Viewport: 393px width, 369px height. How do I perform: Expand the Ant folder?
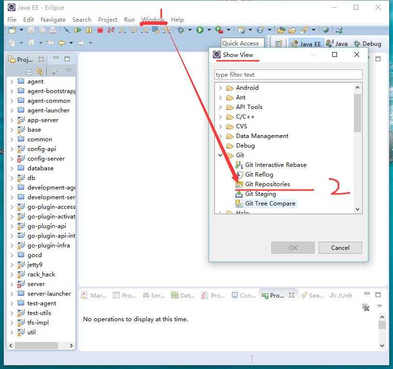[220, 97]
